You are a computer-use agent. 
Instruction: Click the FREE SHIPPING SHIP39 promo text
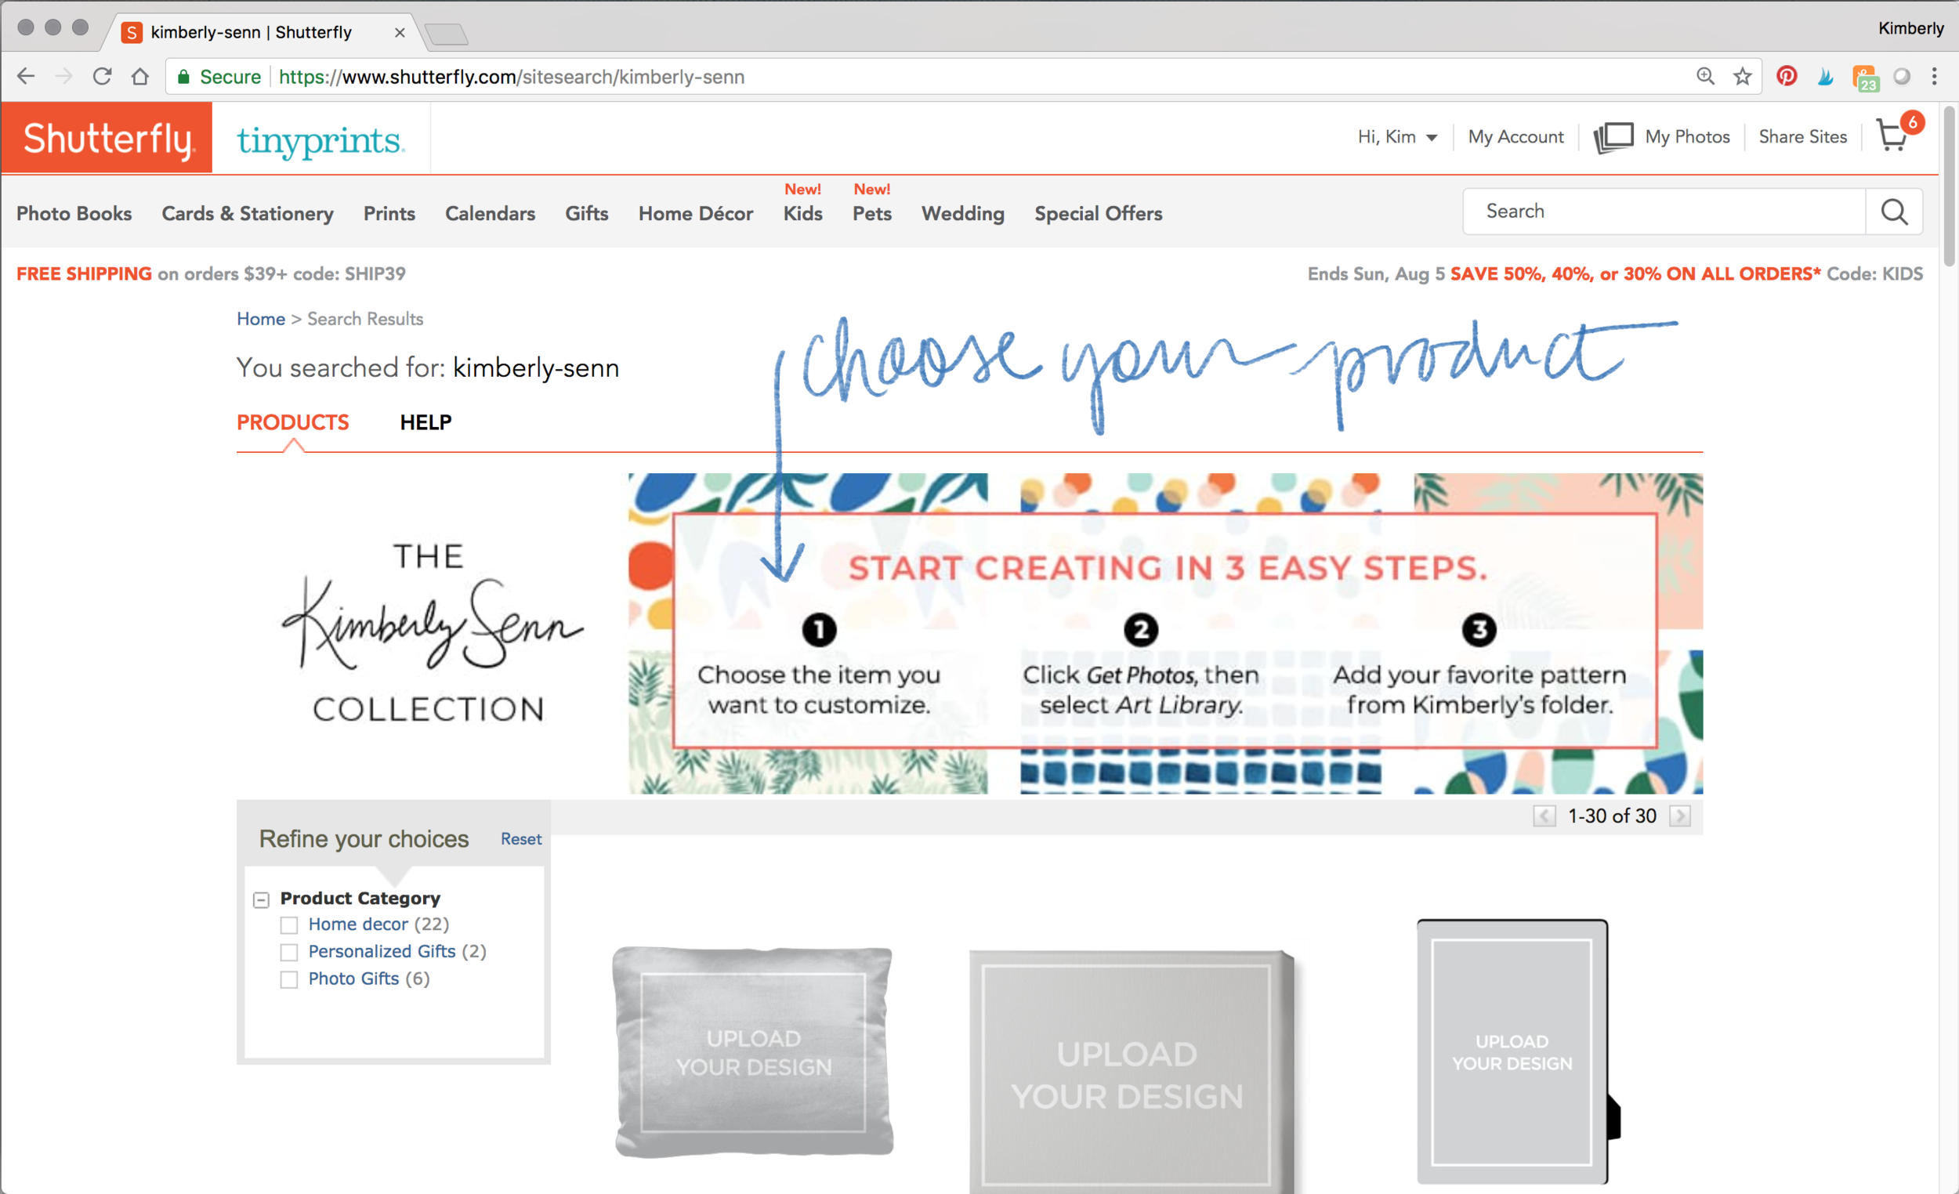tap(211, 273)
